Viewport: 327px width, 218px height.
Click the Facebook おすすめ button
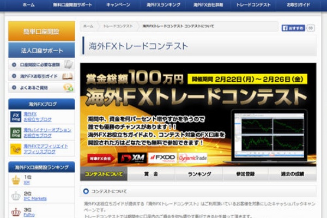(x=293, y=28)
